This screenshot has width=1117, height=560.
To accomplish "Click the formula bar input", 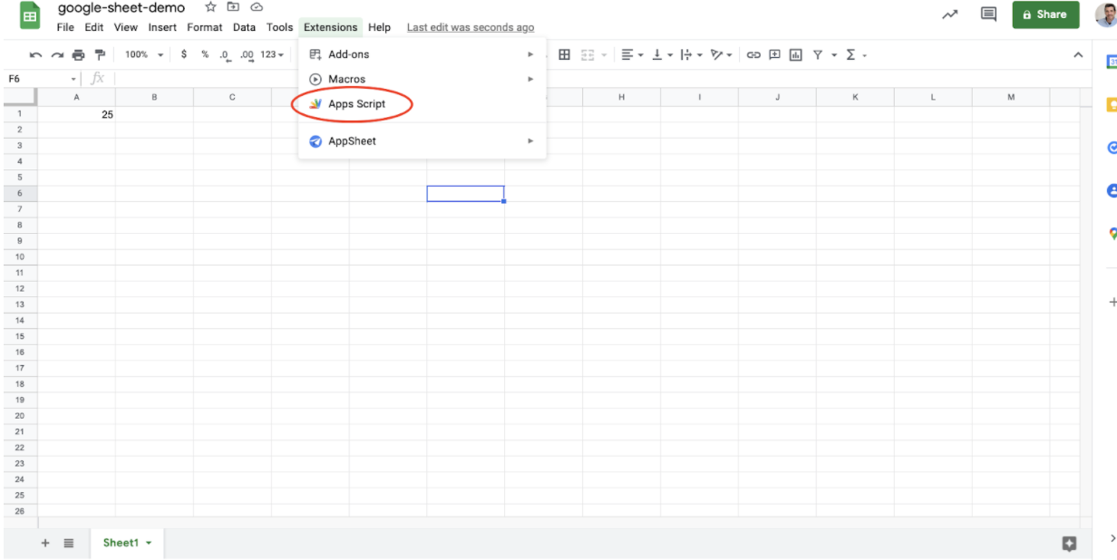I will 598,79.
